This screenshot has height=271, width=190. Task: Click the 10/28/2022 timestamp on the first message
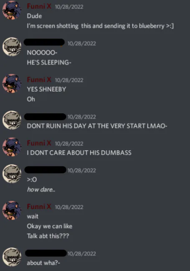tap(69, 7)
